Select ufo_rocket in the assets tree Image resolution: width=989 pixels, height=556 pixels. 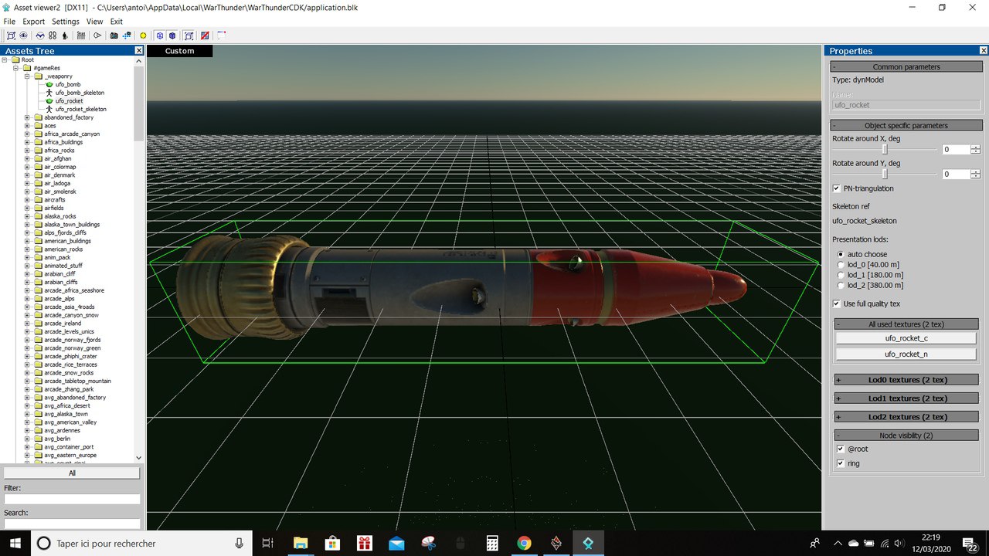tap(69, 101)
